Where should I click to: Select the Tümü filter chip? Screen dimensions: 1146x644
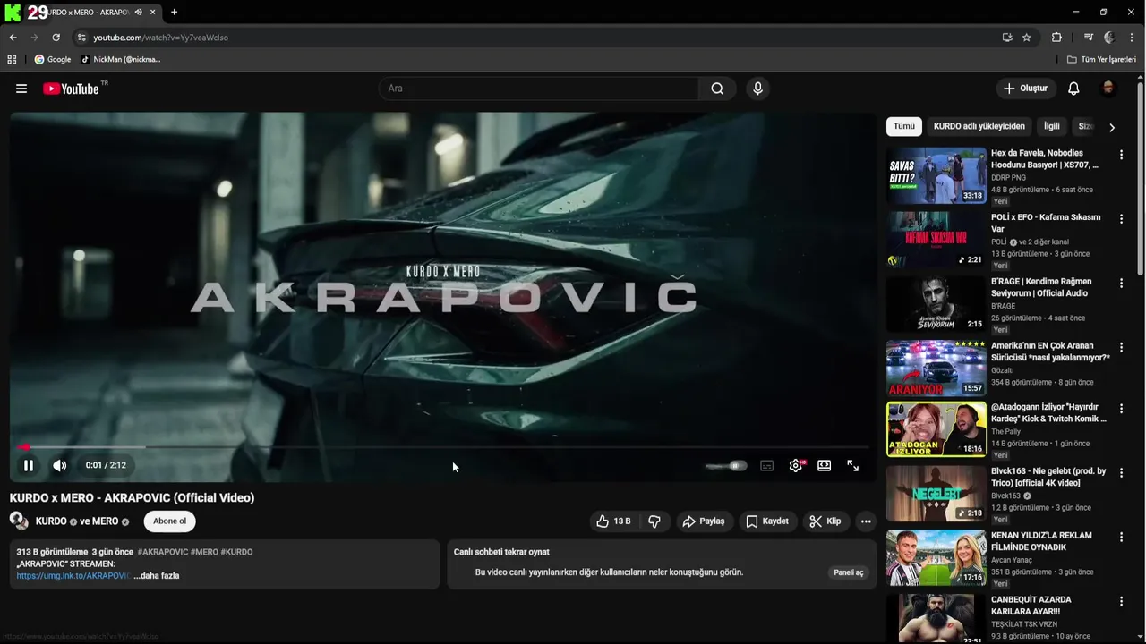904,126
